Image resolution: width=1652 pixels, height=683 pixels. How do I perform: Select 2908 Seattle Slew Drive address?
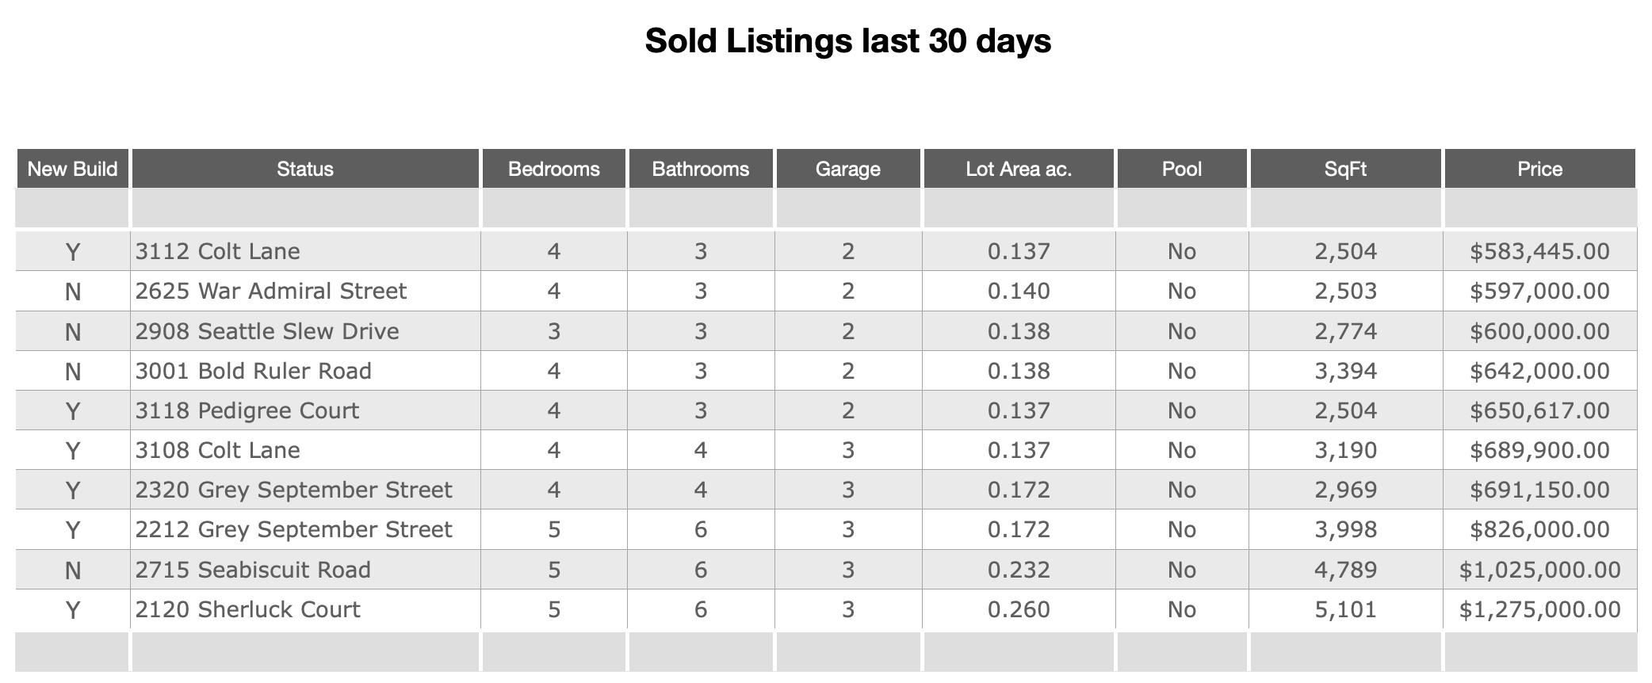pyautogui.click(x=267, y=331)
